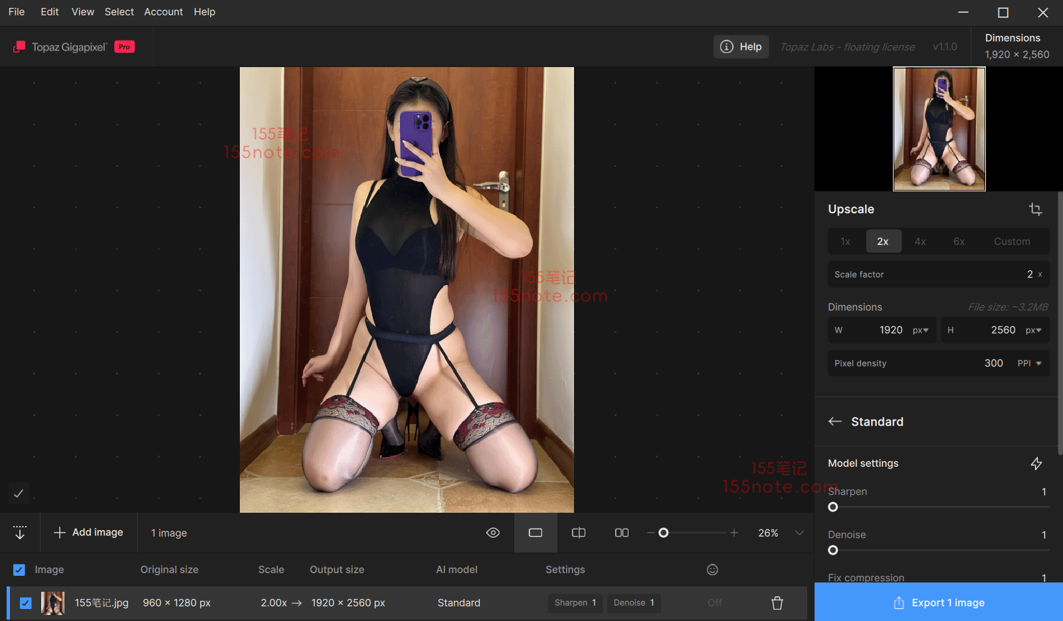Expand the zoom percentage dropdown chevron
1063x621 pixels.
(799, 533)
